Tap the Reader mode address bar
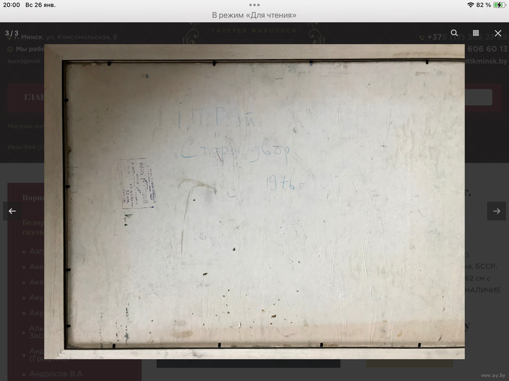 click(254, 15)
